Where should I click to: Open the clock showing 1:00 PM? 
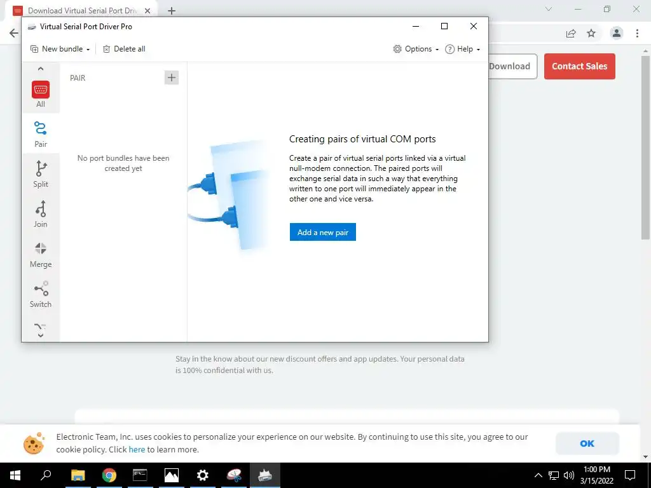(x=596, y=475)
